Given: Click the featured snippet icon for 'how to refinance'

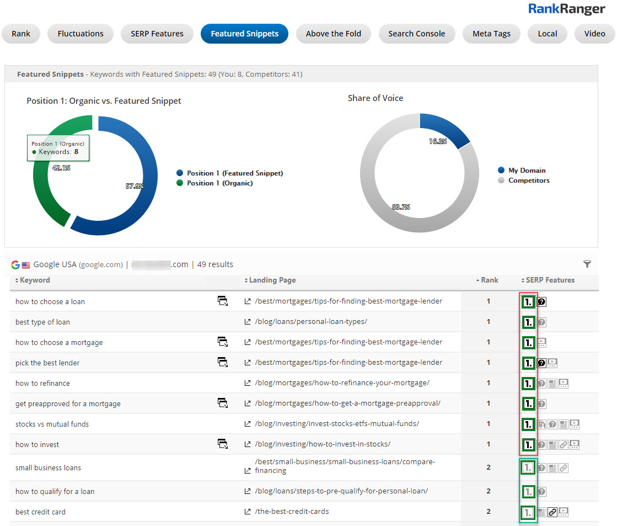Looking at the screenshot, I should pyautogui.click(x=528, y=383).
